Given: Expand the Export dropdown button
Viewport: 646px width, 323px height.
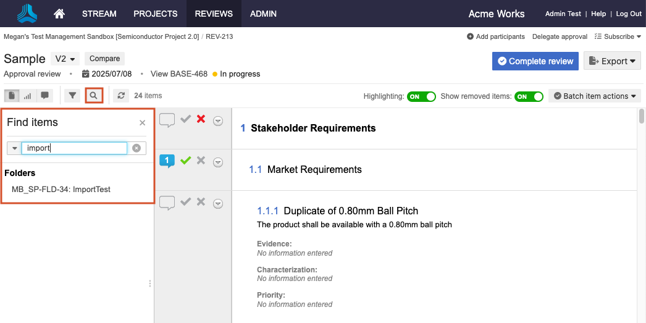Looking at the screenshot, I should coord(612,61).
